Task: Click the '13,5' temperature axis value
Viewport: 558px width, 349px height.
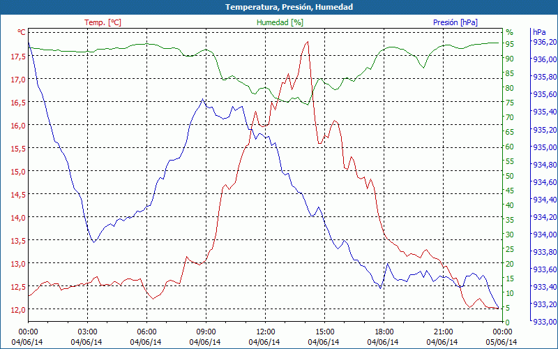Action: (x=19, y=240)
